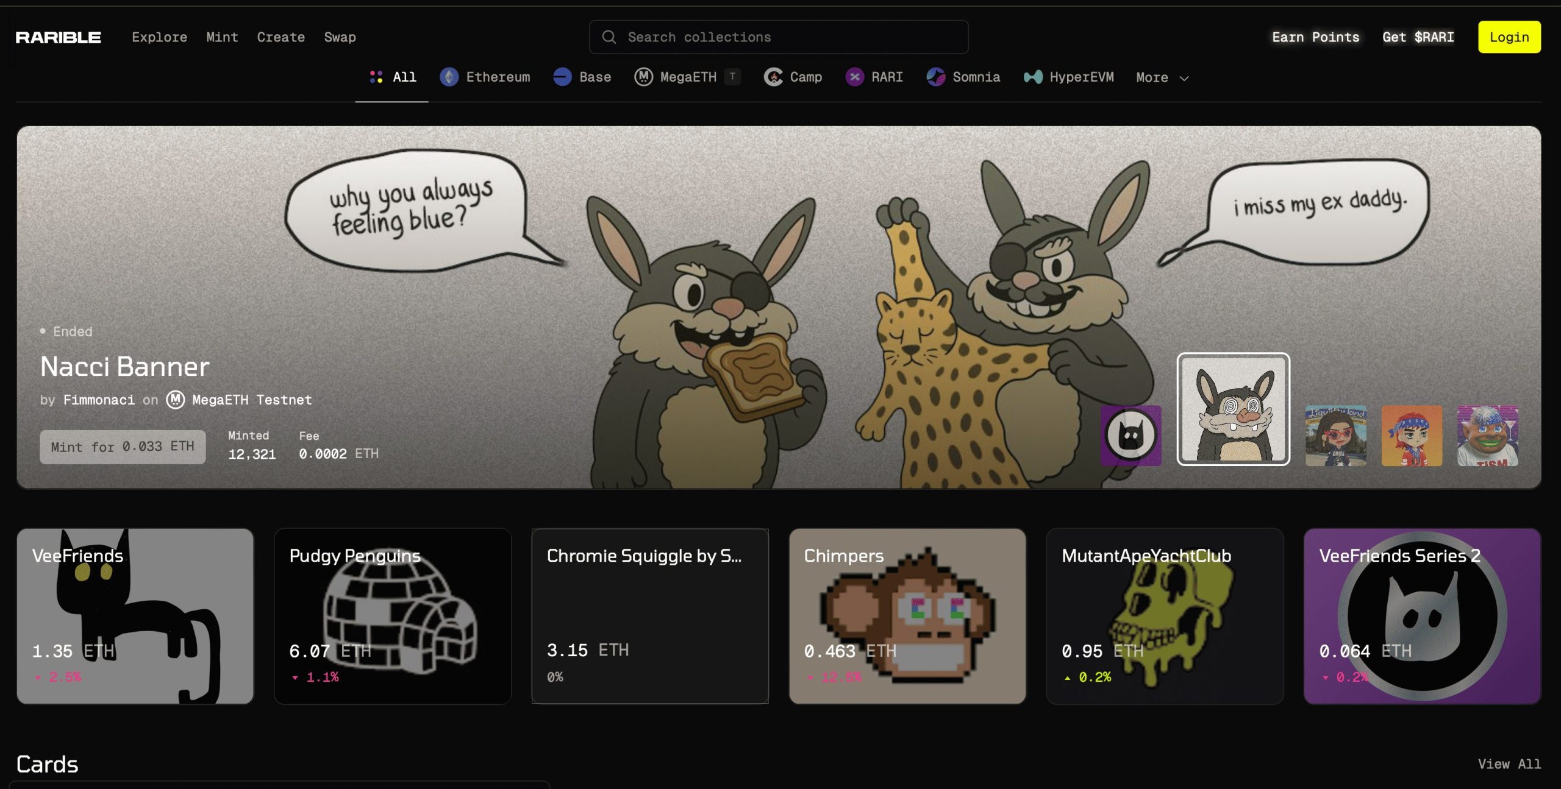The height and width of the screenshot is (789, 1561).
Task: Expand the More chains dropdown
Action: click(1162, 77)
